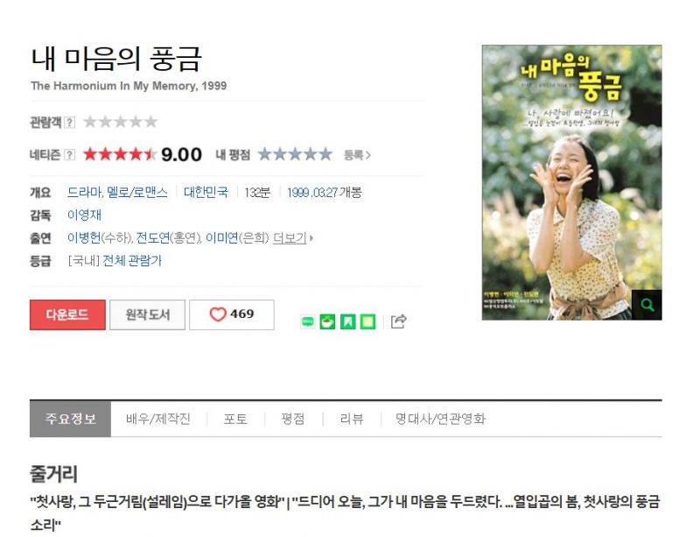
Task: Click the red 다운로드 button
Action: tap(68, 314)
